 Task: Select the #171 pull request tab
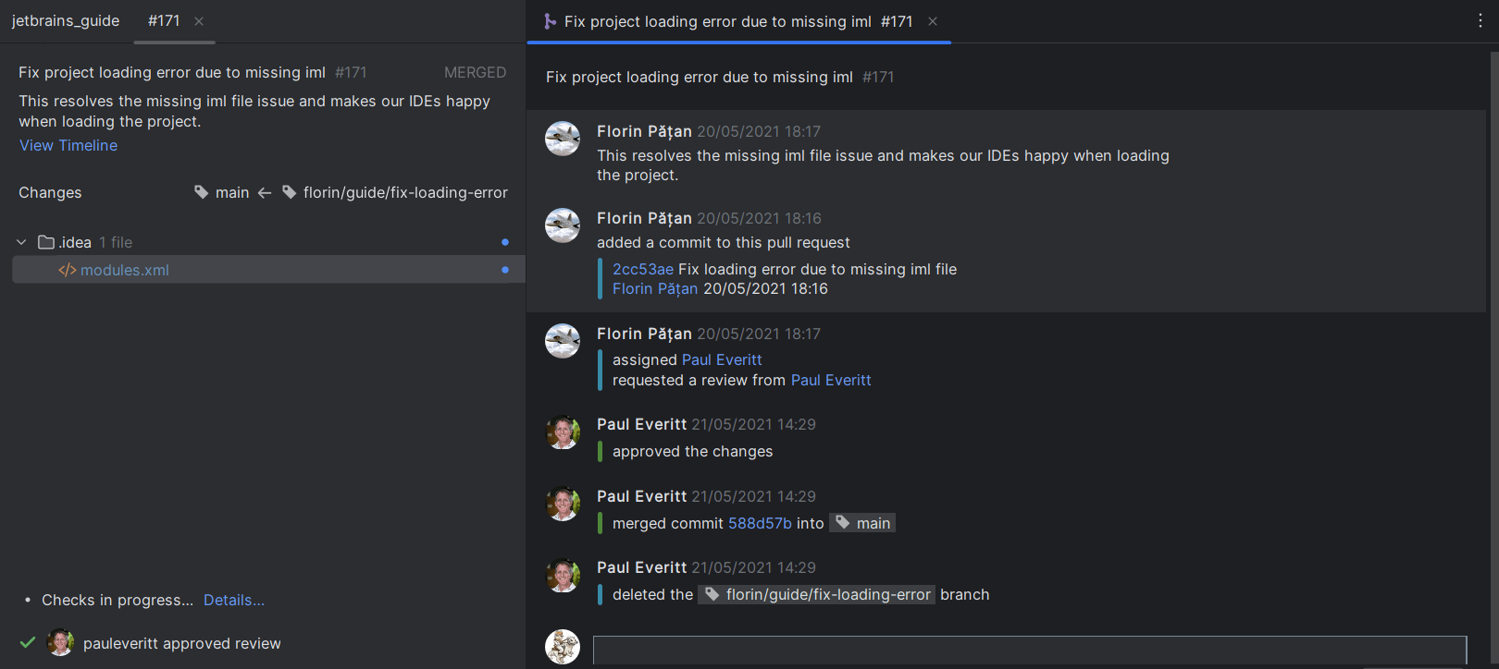tap(164, 20)
